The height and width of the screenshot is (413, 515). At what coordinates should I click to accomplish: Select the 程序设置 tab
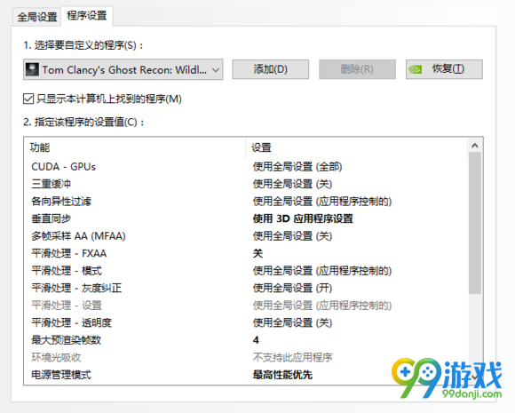point(87,15)
